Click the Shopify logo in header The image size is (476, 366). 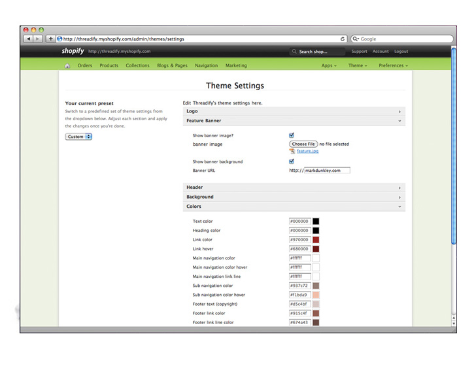pos(73,51)
